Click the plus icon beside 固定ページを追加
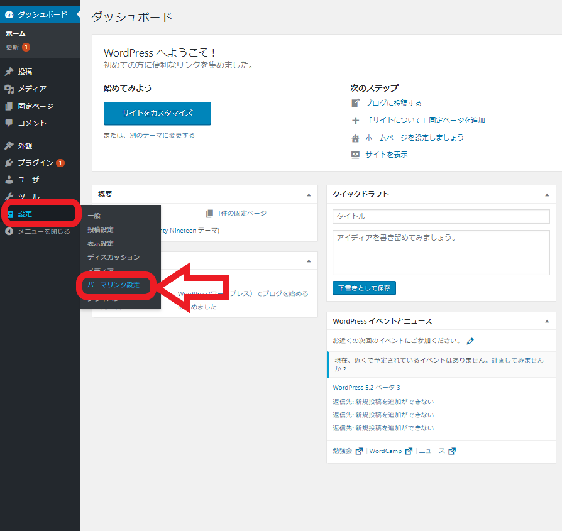Image resolution: width=562 pixels, height=531 pixels. pos(355,121)
